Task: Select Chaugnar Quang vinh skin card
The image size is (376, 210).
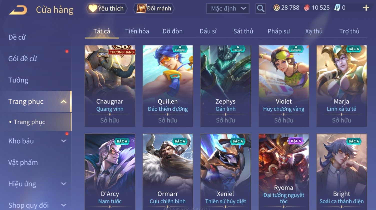Action: 110,86
